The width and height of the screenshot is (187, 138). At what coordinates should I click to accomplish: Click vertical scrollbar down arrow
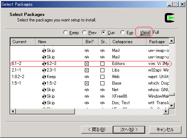click(x=172, y=106)
